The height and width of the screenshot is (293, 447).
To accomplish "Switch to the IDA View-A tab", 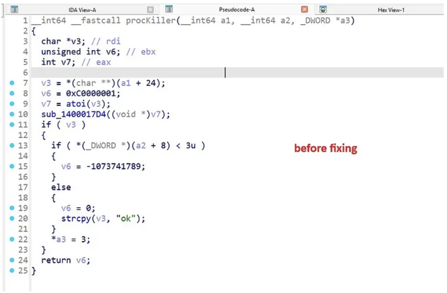I will point(82,10).
